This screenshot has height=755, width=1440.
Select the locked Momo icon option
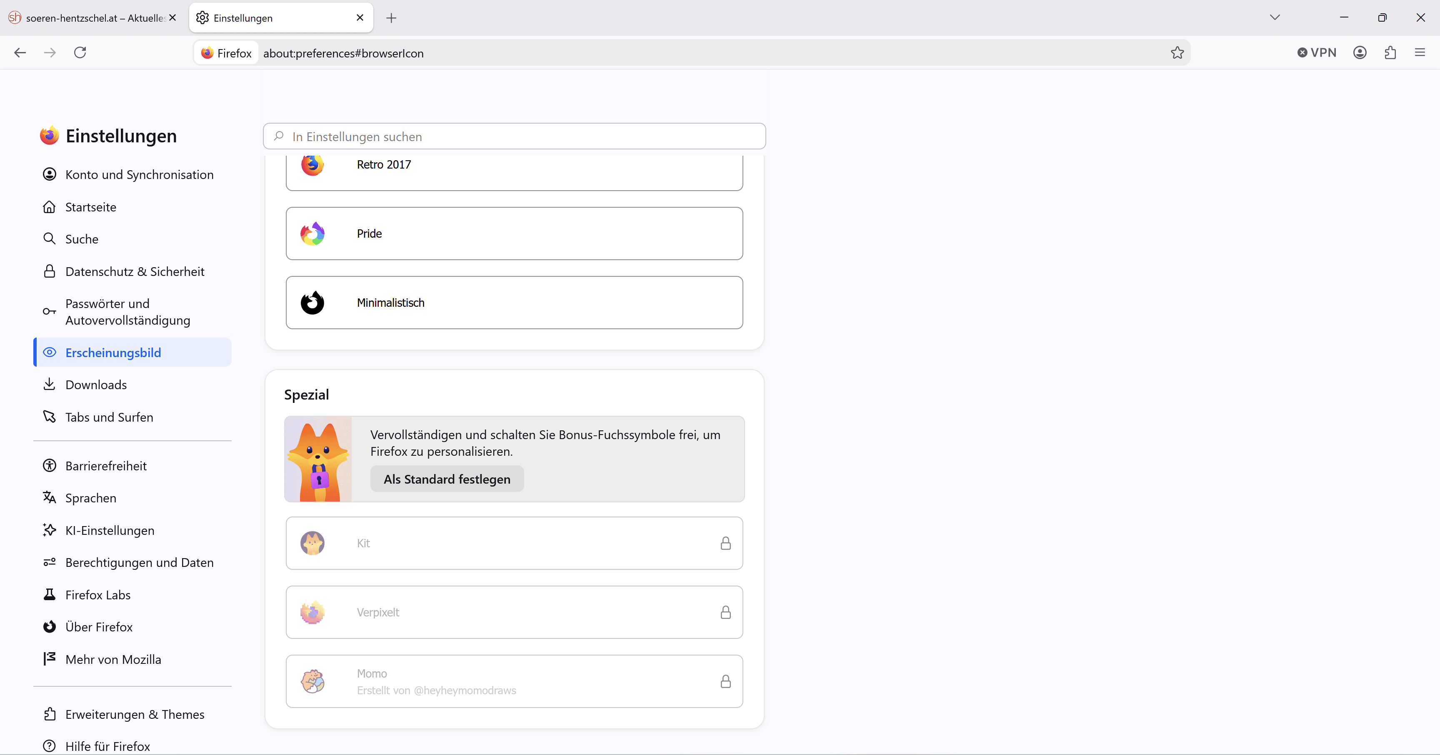click(514, 681)
